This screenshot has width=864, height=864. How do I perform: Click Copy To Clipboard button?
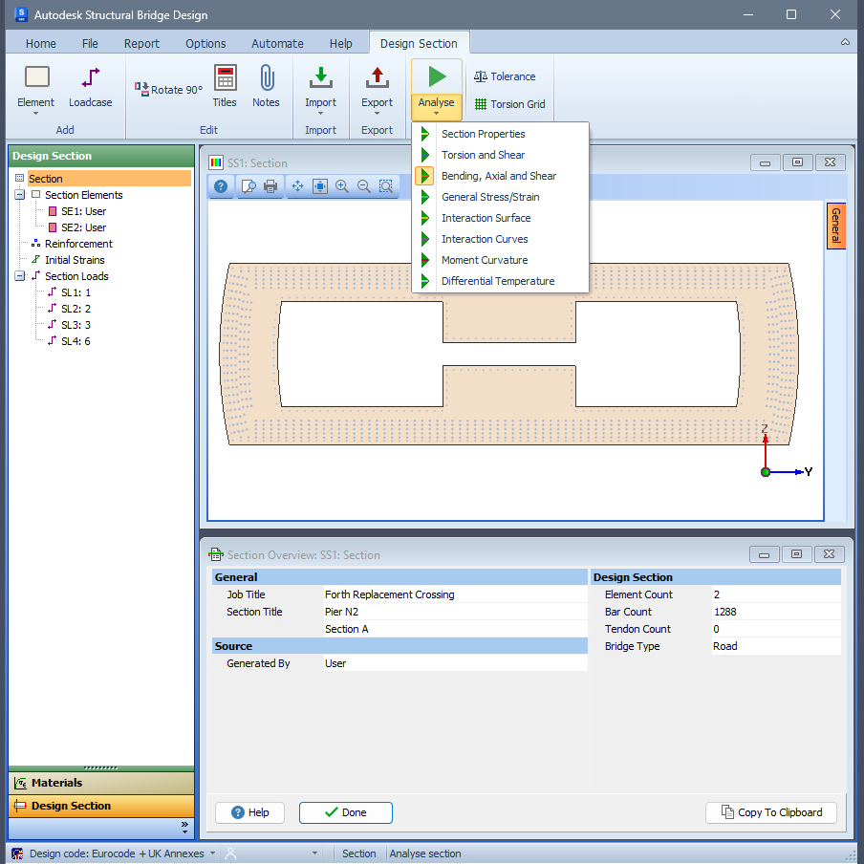point(771,812)
